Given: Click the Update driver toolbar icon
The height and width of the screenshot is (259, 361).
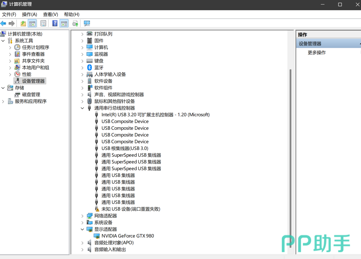Looking at the screenshot, I should 75,23.
